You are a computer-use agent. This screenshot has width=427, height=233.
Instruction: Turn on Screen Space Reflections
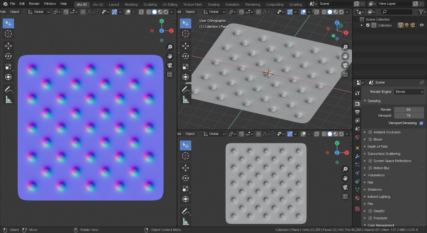[x=370, y=161]
